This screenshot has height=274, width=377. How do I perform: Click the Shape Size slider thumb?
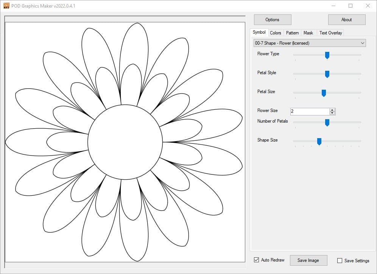coord(319,142)
